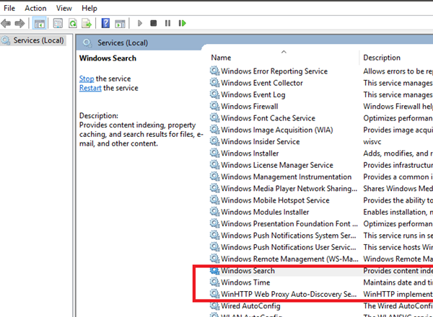Click 'Adds, modifies, and r' description cell

click(x=398, y=153)
